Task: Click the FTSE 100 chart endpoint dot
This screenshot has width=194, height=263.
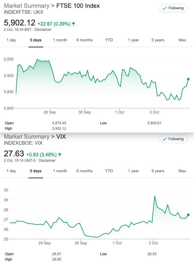Action: 188,79
